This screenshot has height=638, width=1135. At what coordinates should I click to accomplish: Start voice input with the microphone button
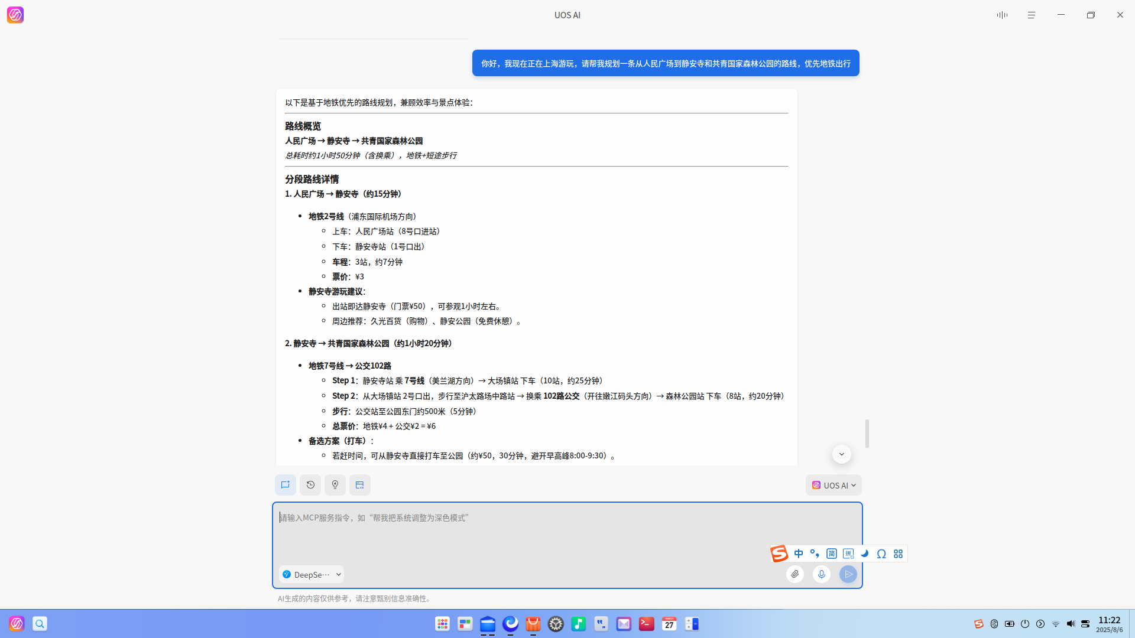tap(822, 574)
